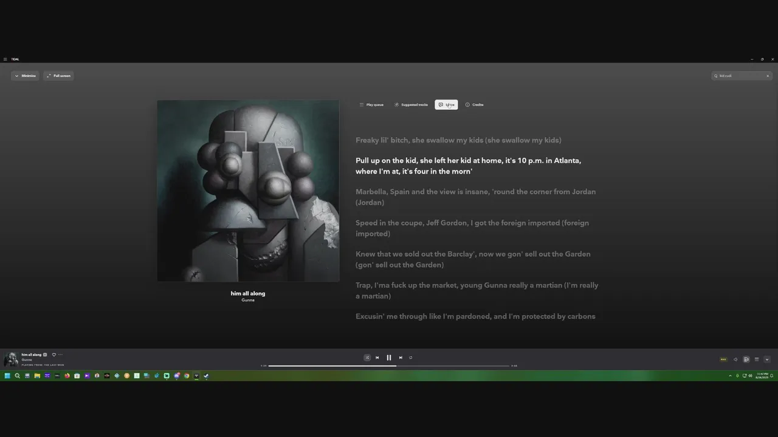The height and width of the screenshot is (437, 778).
Task: Open the TIDAL taskbar icon
Action: click(x=196, y=376)
